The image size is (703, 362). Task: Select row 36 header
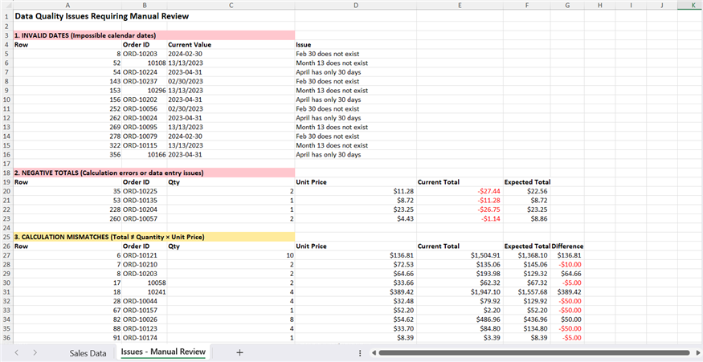click(6, 338)
